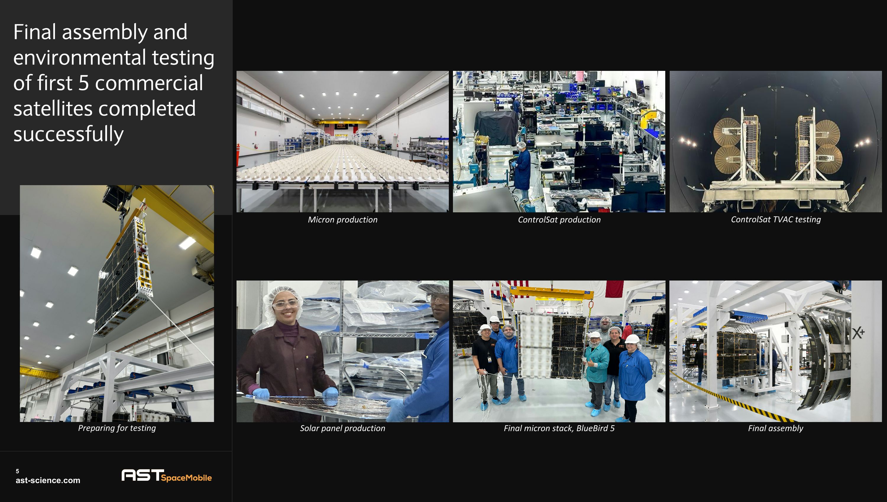Select the Micron production photo
The width and height of the screenshot is (887, 502).
click(x=342, y=141)
